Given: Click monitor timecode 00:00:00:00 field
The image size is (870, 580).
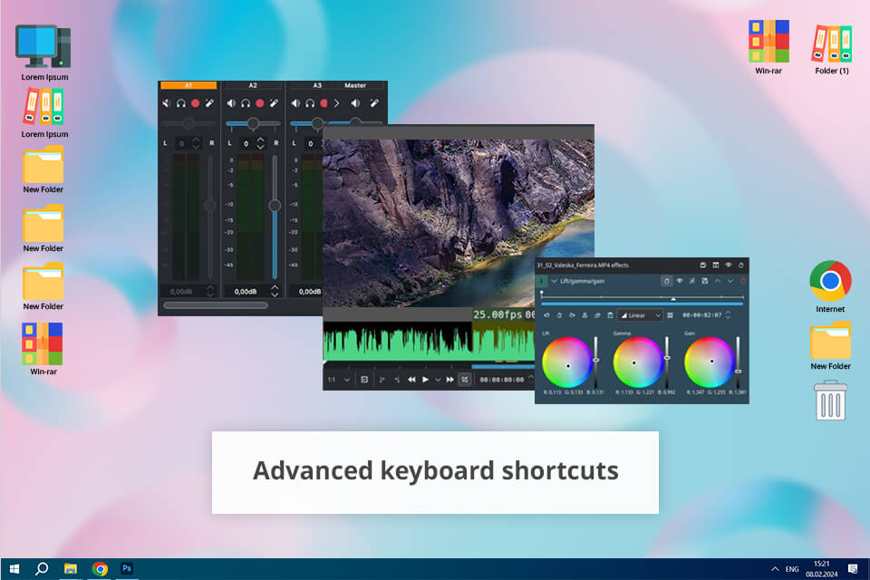Looking at the screenshot, I should click(x=501, y=380).
